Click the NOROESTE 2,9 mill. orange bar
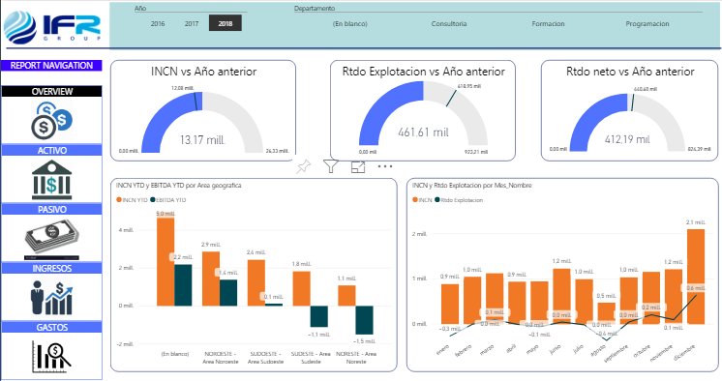722x381 pixels. click(x=211, y=278)
